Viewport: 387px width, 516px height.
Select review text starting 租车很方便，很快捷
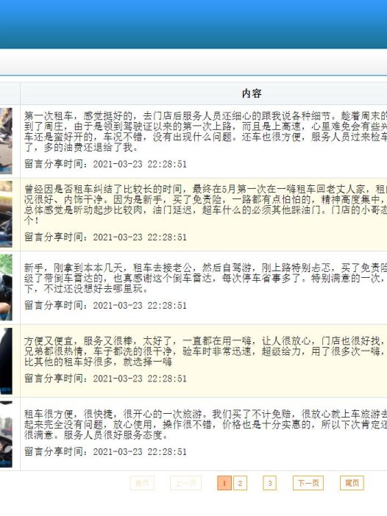click(205, 425)
